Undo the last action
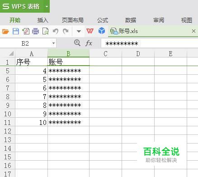Viewport: 198px width, 177px height. click(x=56, y=31)
